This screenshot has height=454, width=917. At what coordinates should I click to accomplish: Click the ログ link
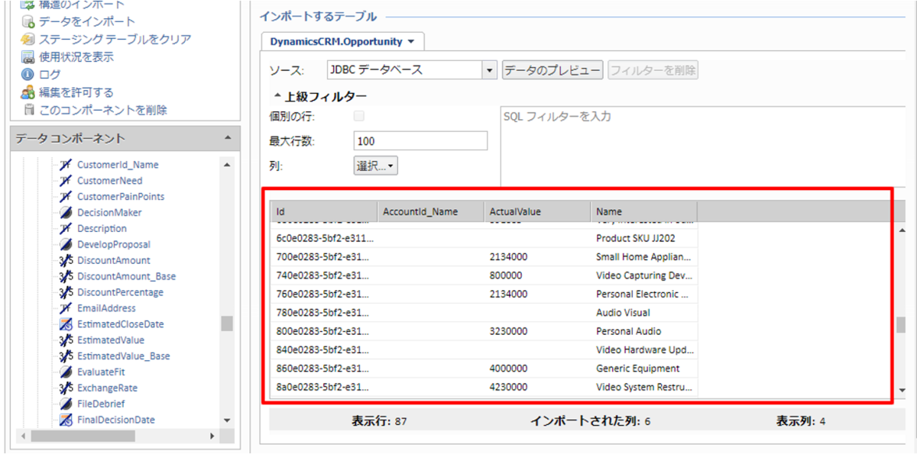click(x=50, y=75)
